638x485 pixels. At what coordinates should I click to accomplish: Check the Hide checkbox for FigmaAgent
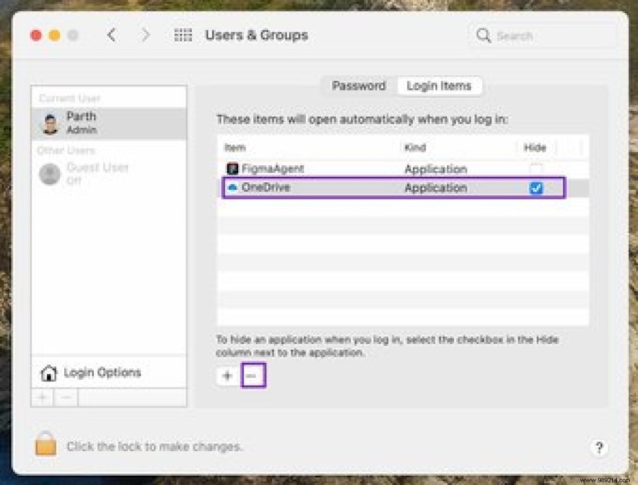pyautogui.click(x=537, y=169)
